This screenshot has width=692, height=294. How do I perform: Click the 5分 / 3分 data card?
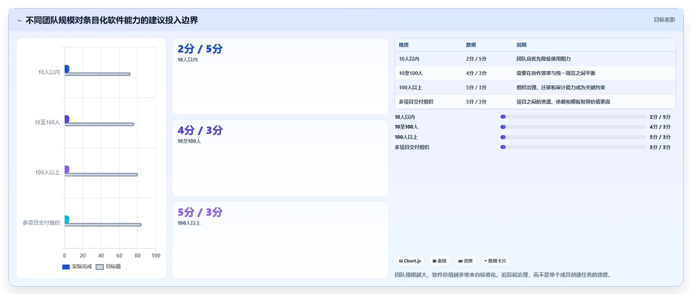click(x=280, y=240)
